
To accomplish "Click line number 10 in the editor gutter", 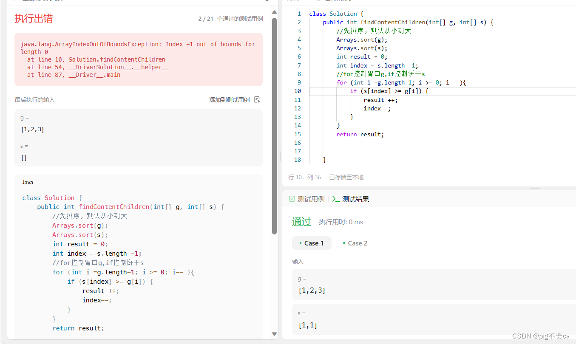I will click(x=297, y=91).
